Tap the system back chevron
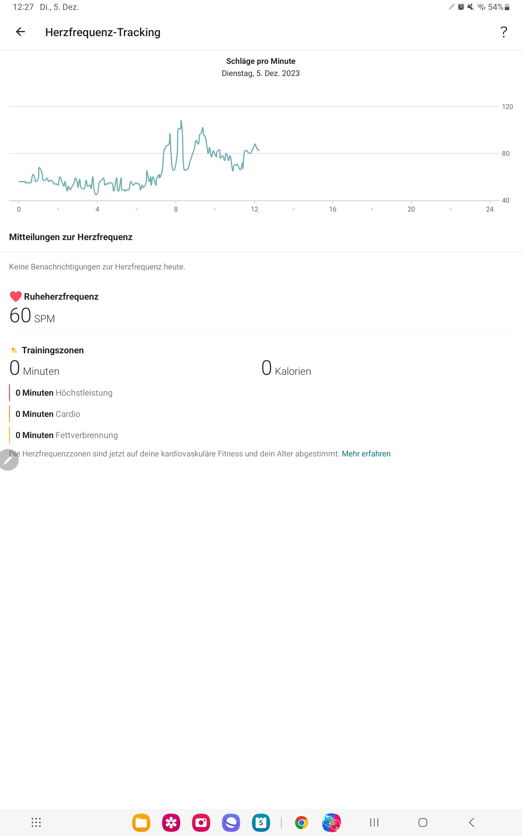 click(x=471, y=822)
